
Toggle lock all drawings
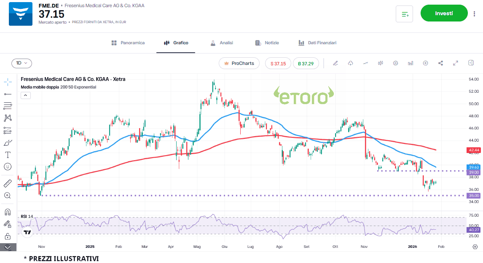click(8, 236)
